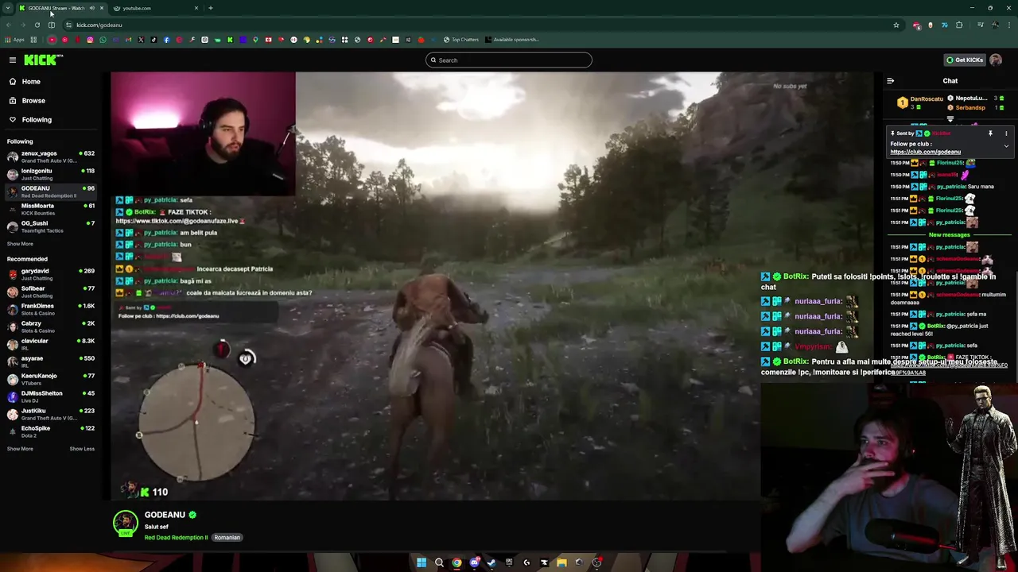Open recommended channel Sofibear
Screen dimensions: 1018x572
51,292
